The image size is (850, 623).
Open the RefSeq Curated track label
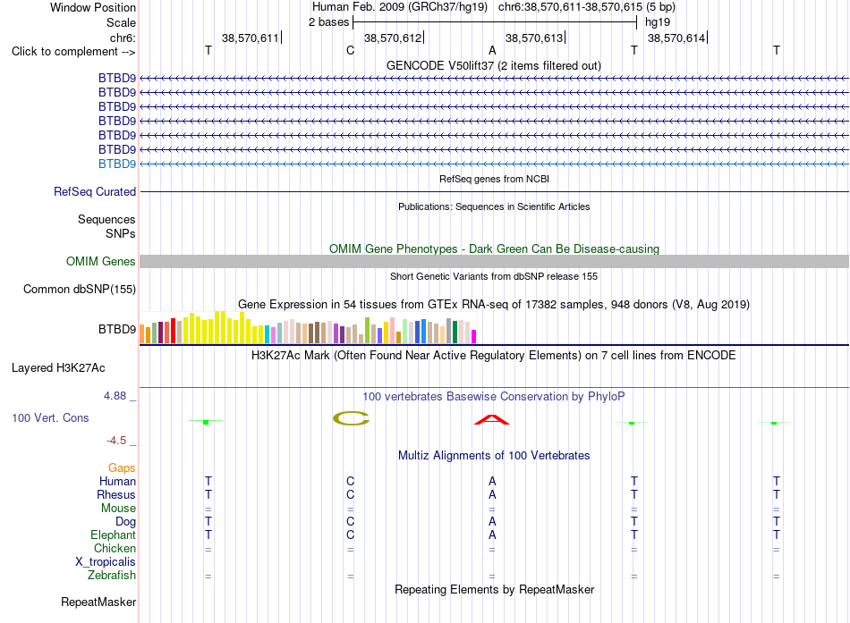pos(95,192)
